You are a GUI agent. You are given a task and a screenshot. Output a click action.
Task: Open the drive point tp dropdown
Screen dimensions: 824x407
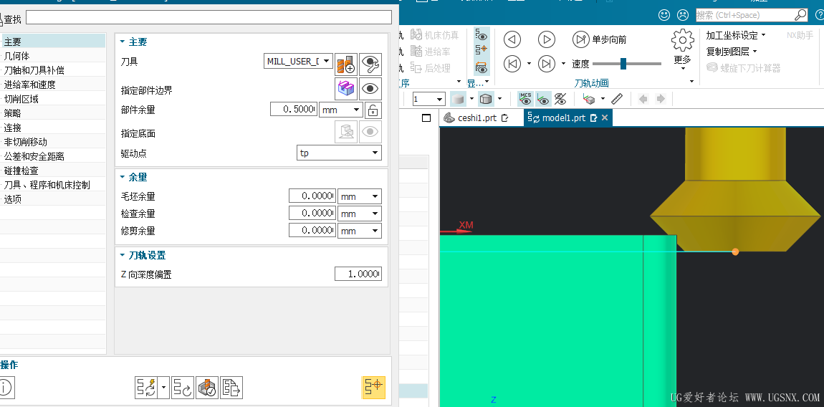pos(339,153)
